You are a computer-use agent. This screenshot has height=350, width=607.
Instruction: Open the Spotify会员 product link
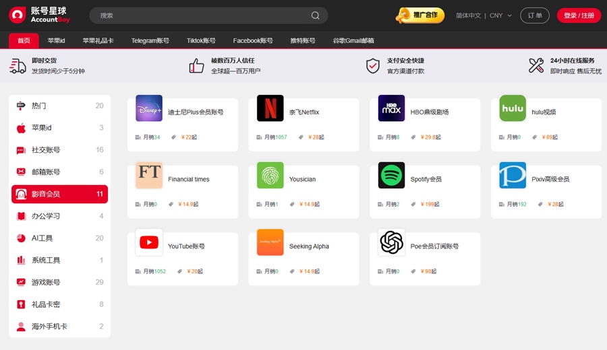pyautogui.click(x=426, y=179)
